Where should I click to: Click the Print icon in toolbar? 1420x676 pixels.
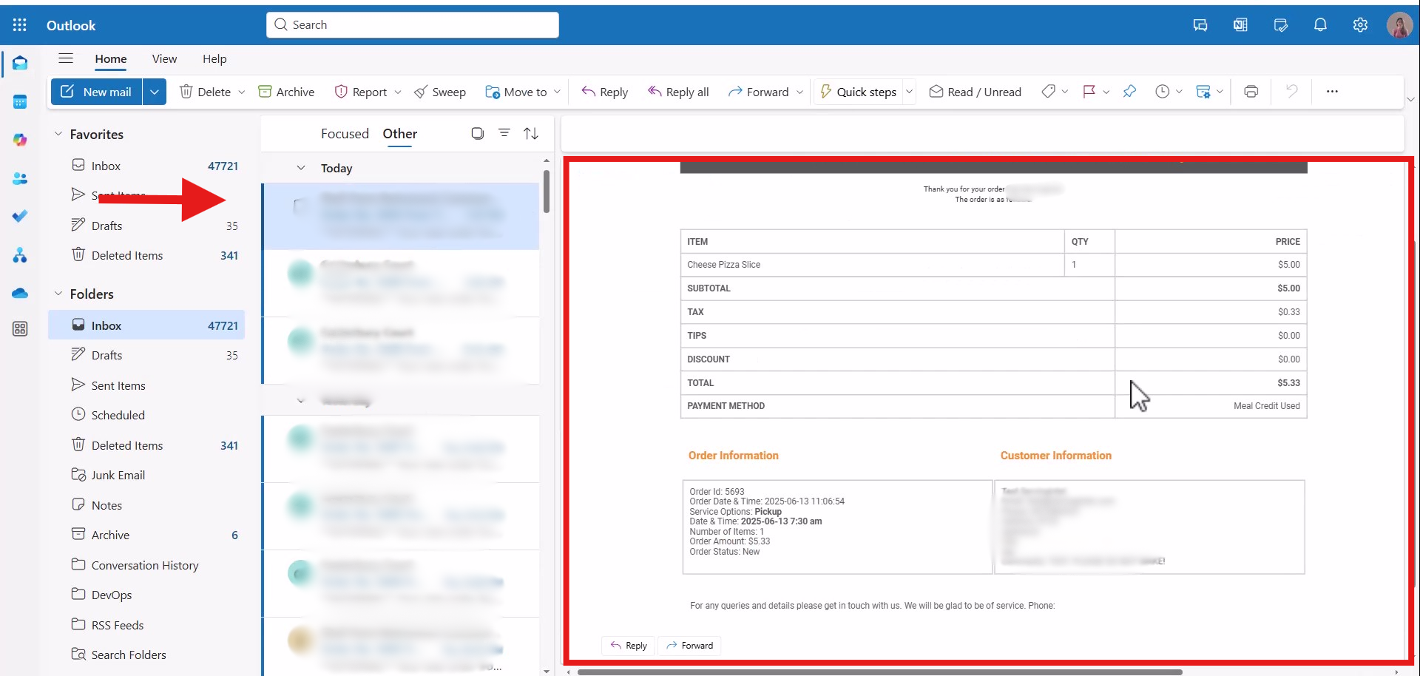coord(1251,92)
